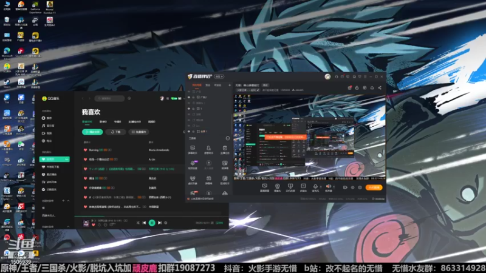Edit the stream title with pencil icon
This screenshot has height=273, width=486.
click(258, 90)
